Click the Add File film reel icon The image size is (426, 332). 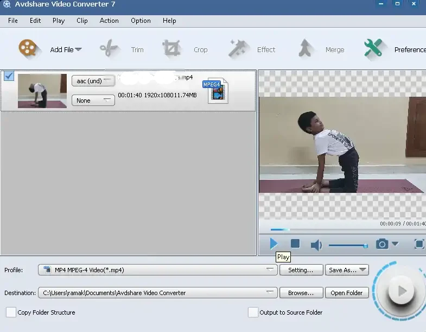30,49
